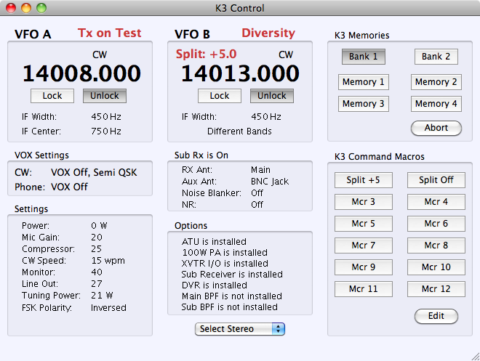Click VFO B frequency 14013.000
This screenshot has height=361, width=480.
click(240, 73)
